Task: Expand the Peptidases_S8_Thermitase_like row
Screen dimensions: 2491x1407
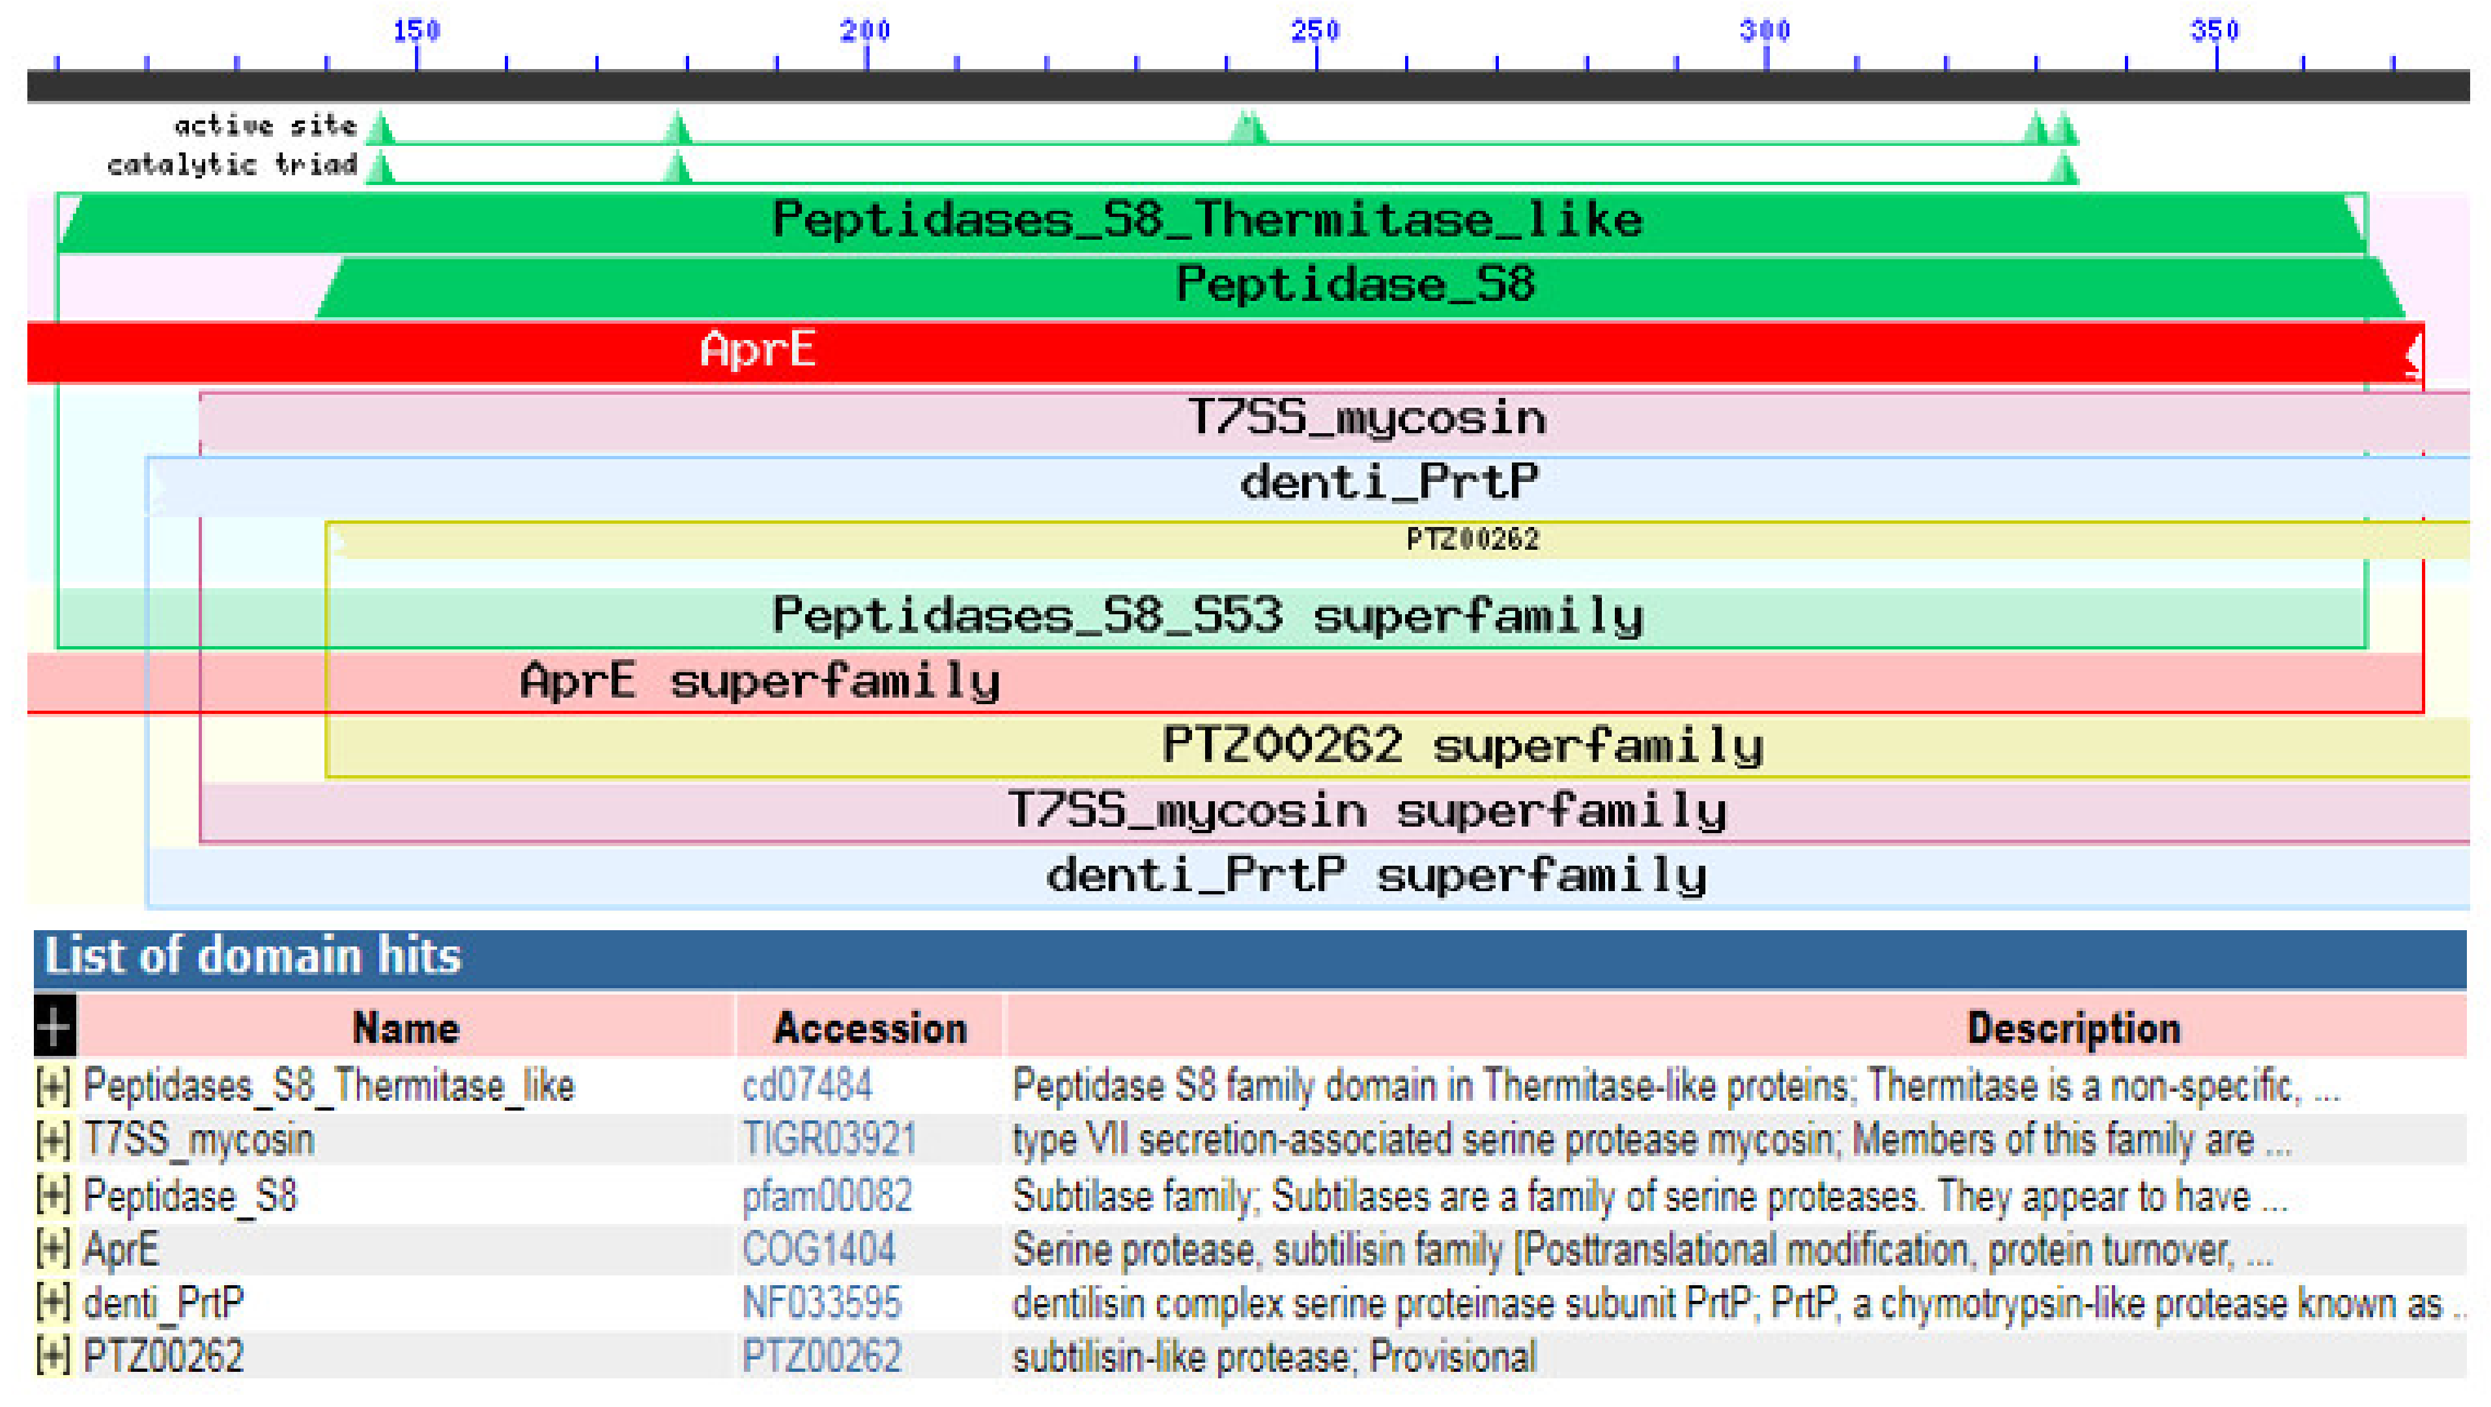Action: (52, 1086)
